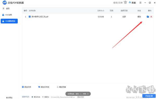Screen dimensions: 156x99
Task: Click the 52.91KB file size cell
Action: point(101,17)
